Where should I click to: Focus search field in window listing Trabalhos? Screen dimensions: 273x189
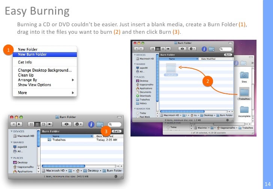pyautogui.click(x=114, y=124)
